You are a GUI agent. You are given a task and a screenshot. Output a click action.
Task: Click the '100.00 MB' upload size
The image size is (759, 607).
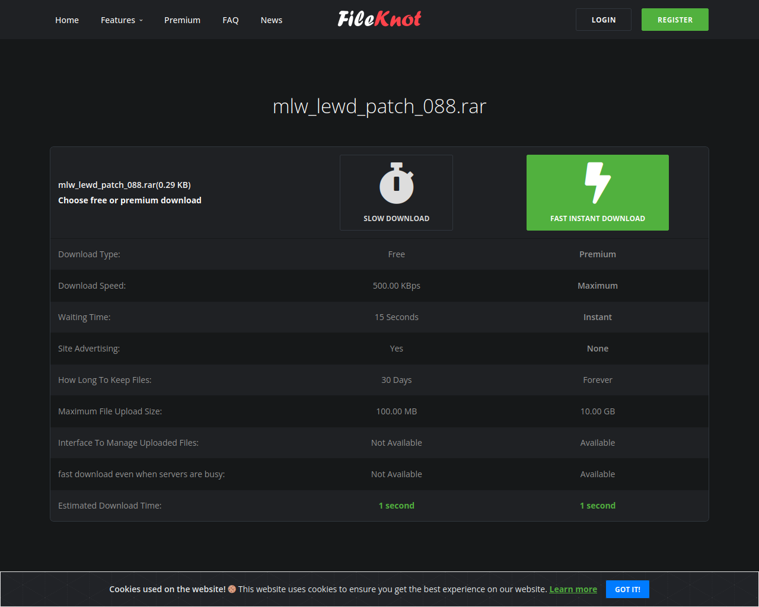[x=397, y=411]
